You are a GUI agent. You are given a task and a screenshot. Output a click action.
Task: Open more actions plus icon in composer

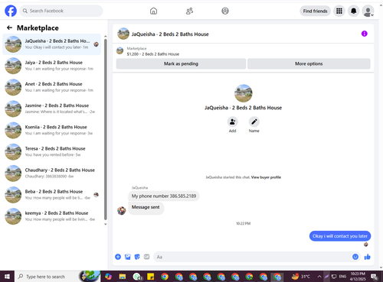[118, 257]
